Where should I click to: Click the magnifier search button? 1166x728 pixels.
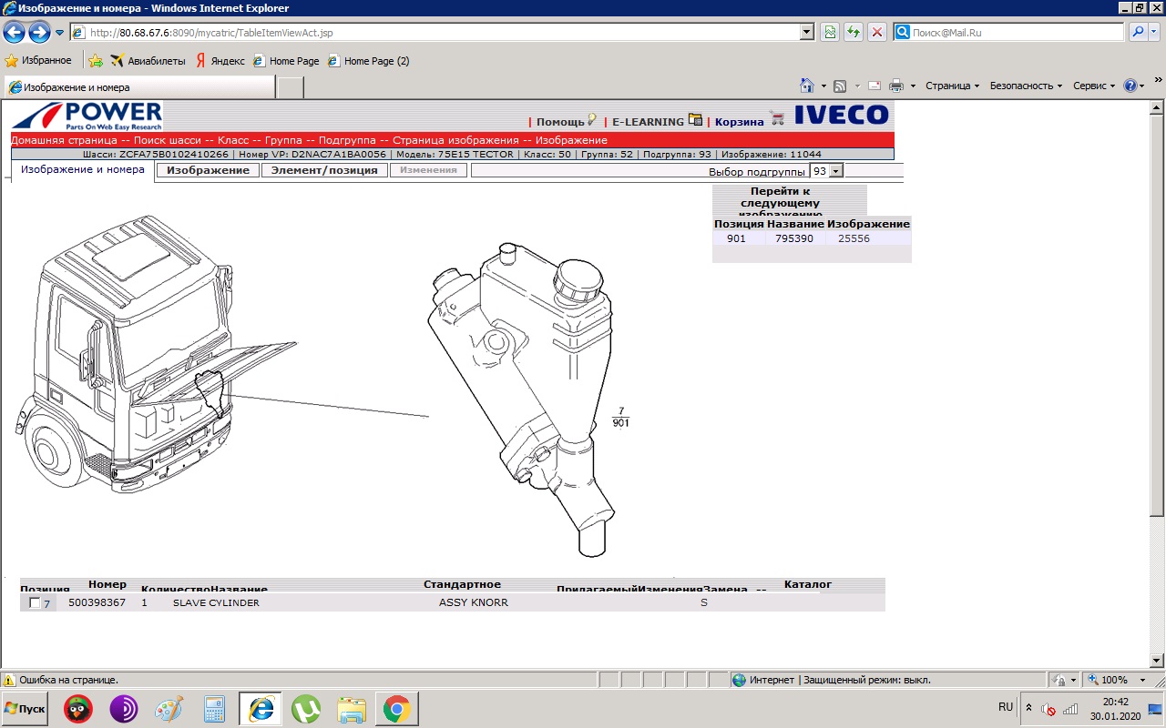click(1139, 33)
